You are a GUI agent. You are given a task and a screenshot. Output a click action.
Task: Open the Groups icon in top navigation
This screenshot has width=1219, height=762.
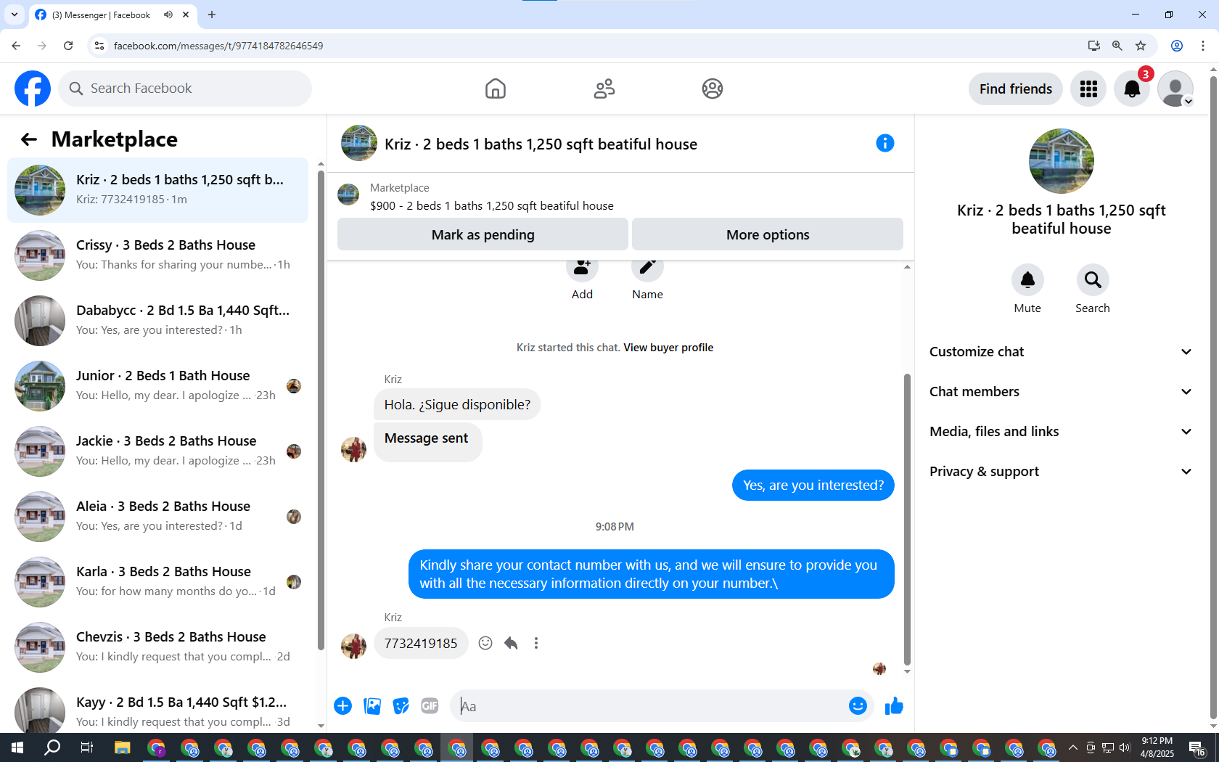click(x=713, y=89)
